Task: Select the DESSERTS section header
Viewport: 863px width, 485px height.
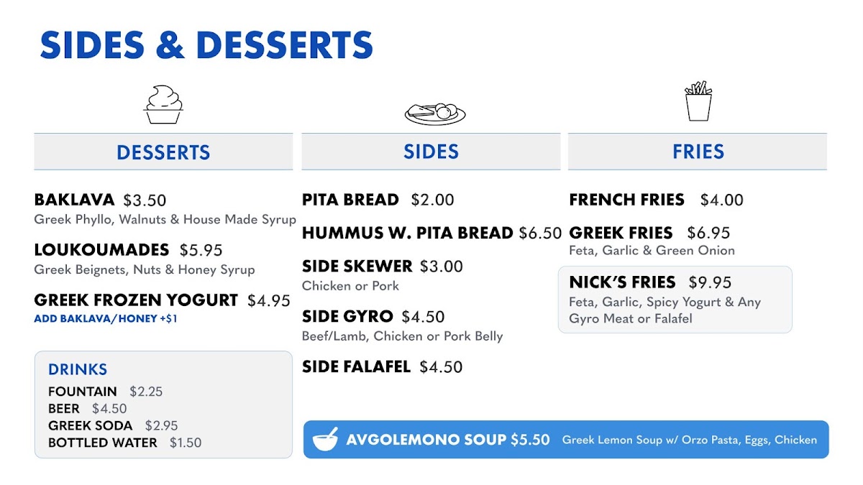Action: click(163, 152)
